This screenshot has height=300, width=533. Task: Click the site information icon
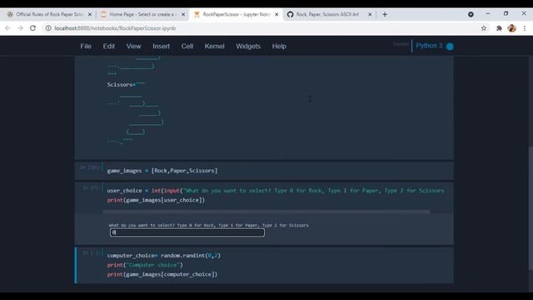click(x=48, y=28)
